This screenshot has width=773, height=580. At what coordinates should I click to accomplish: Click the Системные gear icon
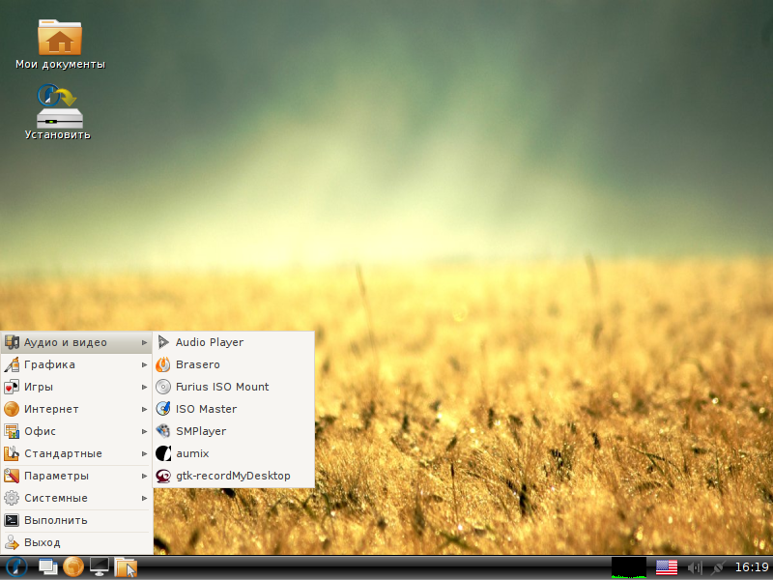(x=12, y=498)
